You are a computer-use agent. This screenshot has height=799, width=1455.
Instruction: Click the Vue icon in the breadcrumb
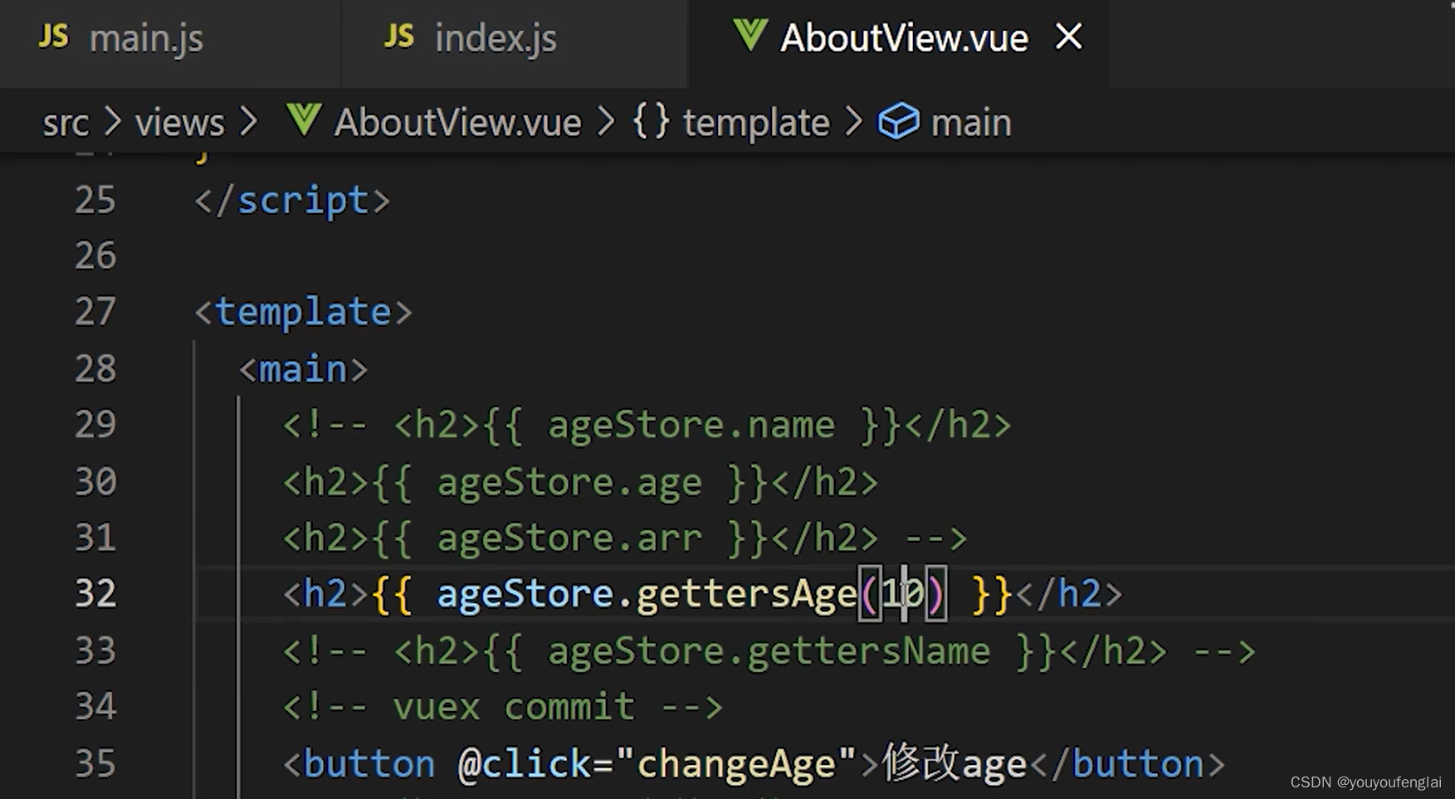tap(304, 121)
